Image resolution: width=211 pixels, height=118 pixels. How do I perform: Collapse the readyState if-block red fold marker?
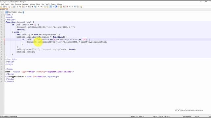pos(4,39)
